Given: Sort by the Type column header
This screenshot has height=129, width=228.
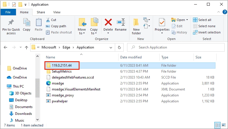Looking at the screenshot, I should coord(165,57).
